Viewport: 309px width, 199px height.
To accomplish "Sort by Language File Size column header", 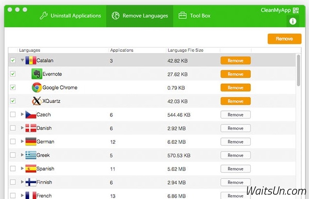I will [186, 50].
